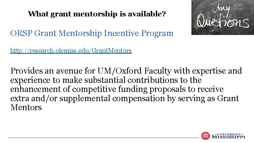
Task: Click the University of Mississippi crest icon
Action: [205, 136]
